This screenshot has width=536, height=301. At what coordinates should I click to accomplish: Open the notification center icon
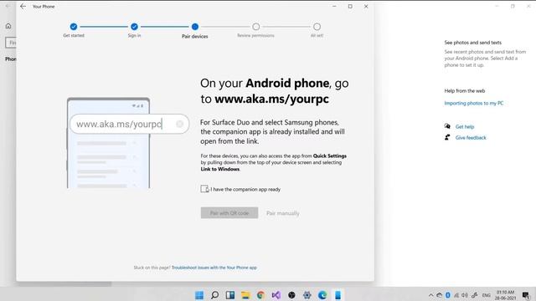click(526, 295)
